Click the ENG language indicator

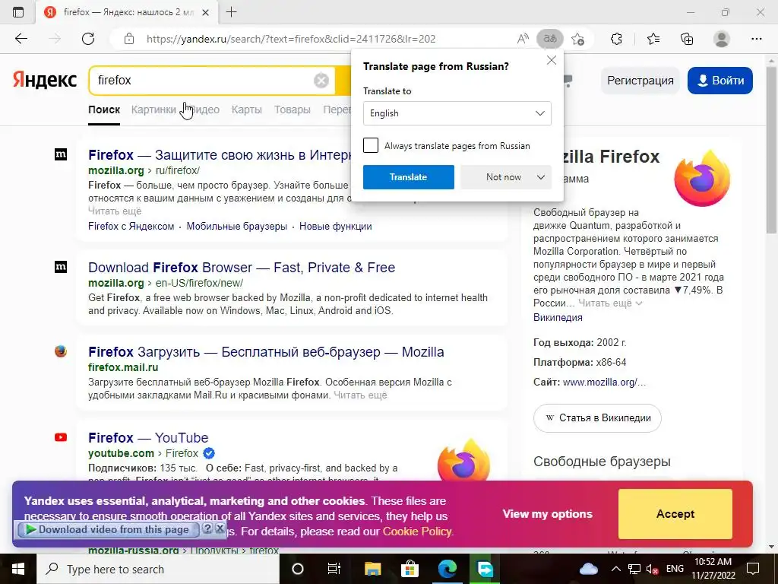(x=675, y=569)
